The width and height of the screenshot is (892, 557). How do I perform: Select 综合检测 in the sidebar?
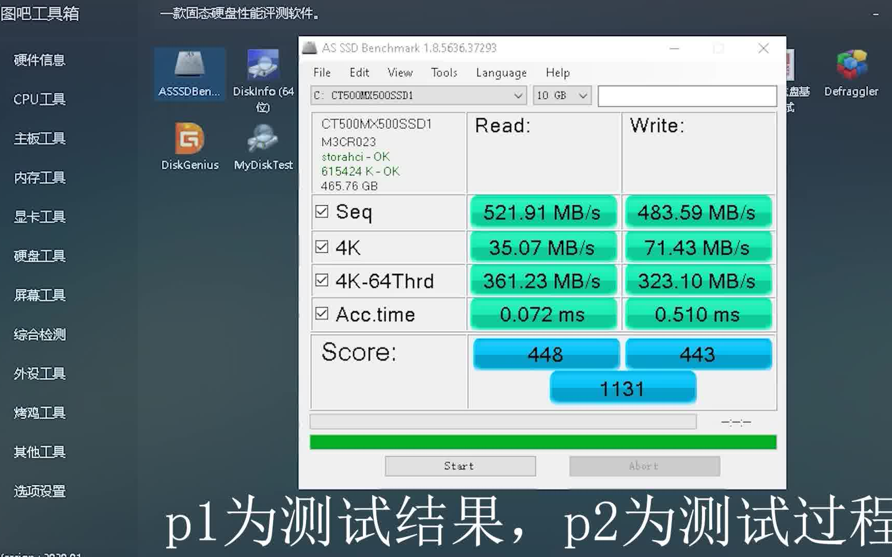[39, 334]
